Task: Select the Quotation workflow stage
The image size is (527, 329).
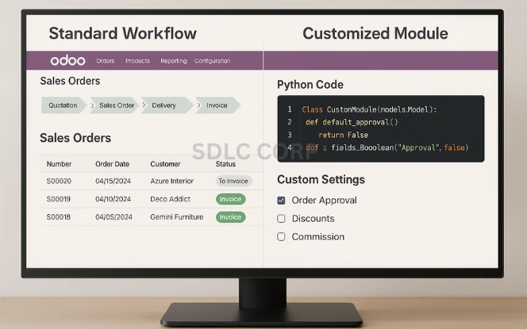Action: 63,105
